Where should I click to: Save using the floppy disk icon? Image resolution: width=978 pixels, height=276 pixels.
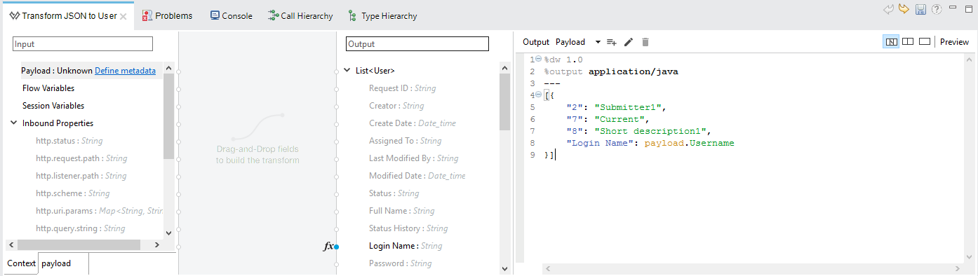(x=921, y=9)
